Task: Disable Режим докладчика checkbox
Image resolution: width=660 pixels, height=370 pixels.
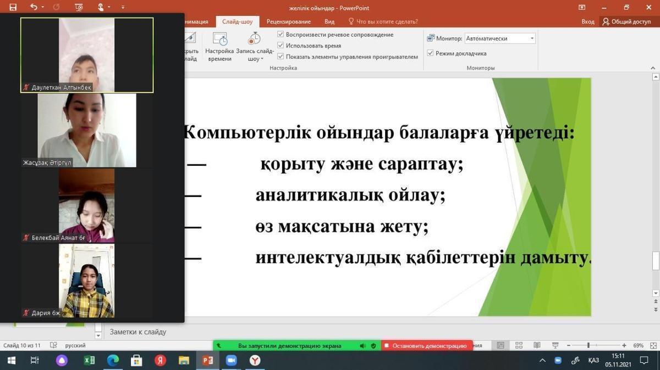Action: (431, 53)
